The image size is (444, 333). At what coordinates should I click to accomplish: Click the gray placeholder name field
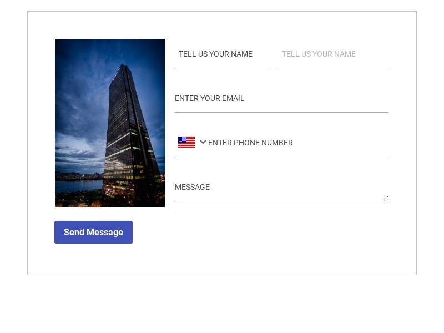coord(332,54)
